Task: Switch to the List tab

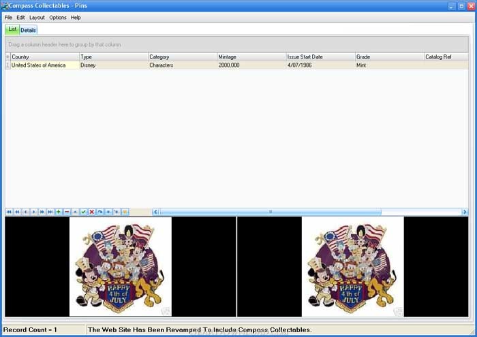Action: tap(12, 29)
